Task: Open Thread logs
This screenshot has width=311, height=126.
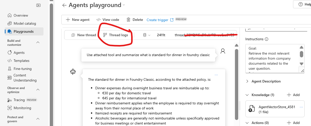Action: (x=116, y=35)
